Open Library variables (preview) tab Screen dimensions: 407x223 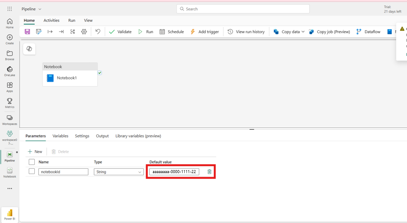138,136
